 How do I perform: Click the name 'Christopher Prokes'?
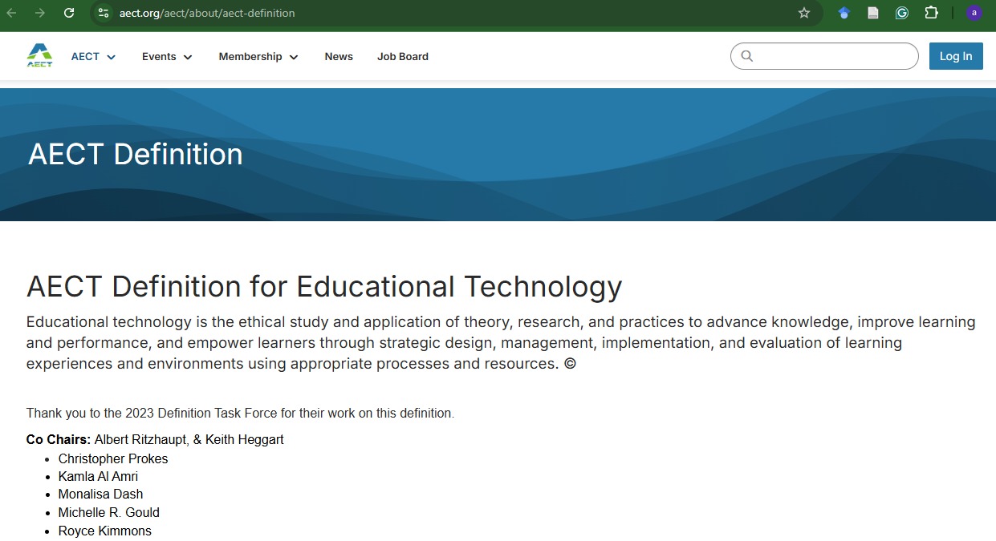tap(113, 458)
